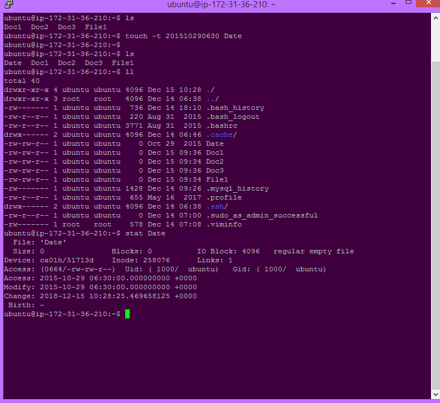Click the Gid: ( 1000/ ubuntu) text
This screenshot has width=440, height=403.
pyautogui.click(x=279, y=269)
